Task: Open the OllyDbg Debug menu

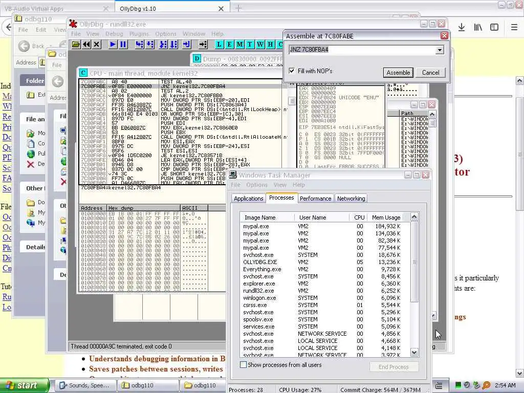Action: click(114, 34)
